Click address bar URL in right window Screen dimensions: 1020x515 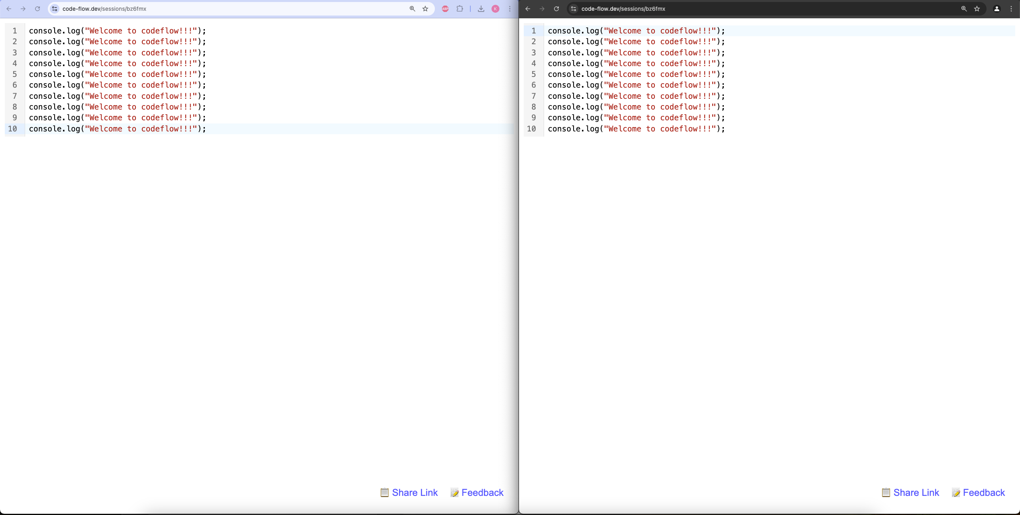(x=623, y=9)
